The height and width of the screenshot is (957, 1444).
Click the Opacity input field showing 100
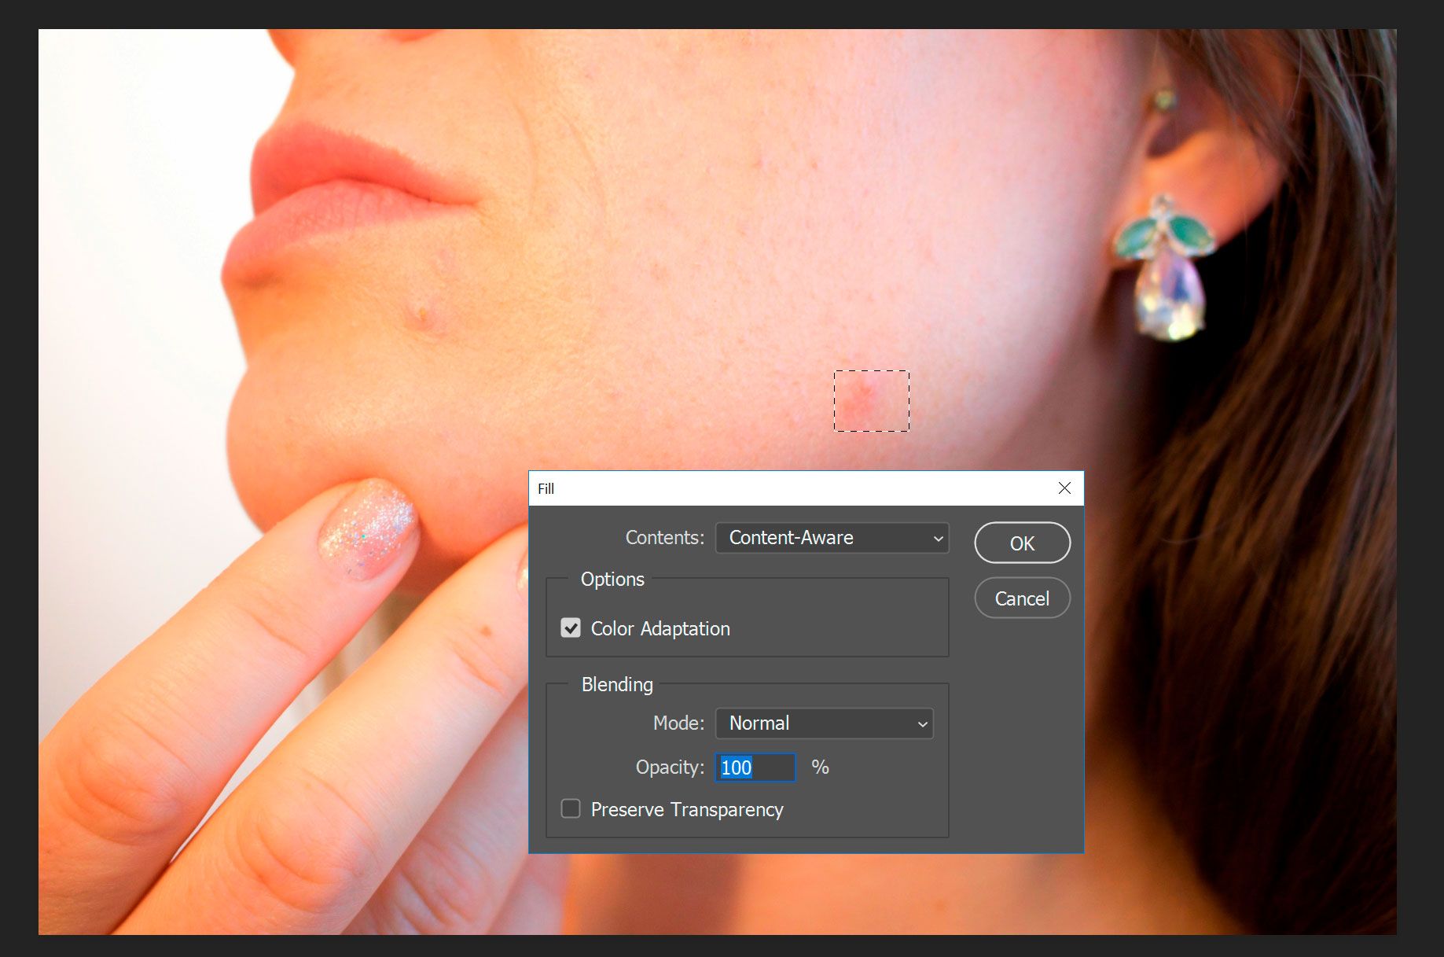click(x=755, y=767)
